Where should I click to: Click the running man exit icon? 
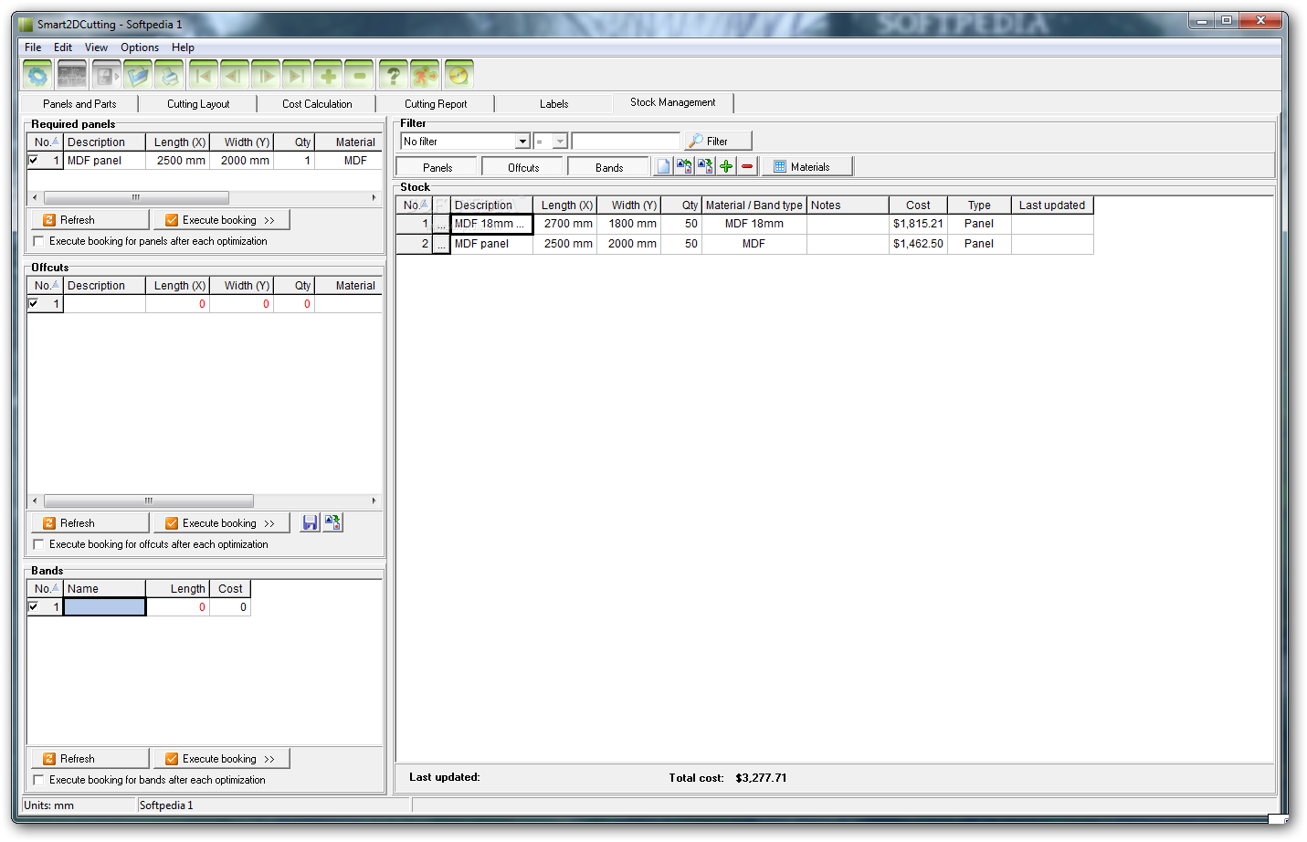[x=425, y=75]
